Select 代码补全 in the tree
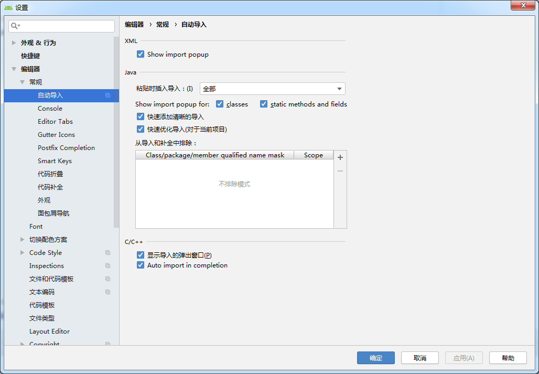The width and height of the screenshot is (539, 374). [50, 187]
